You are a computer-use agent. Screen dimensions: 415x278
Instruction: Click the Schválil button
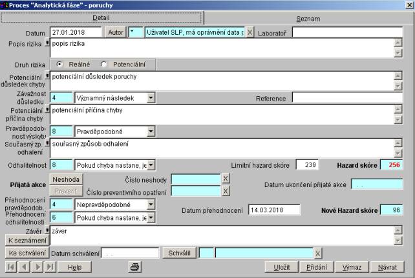(x=178, y=253)
